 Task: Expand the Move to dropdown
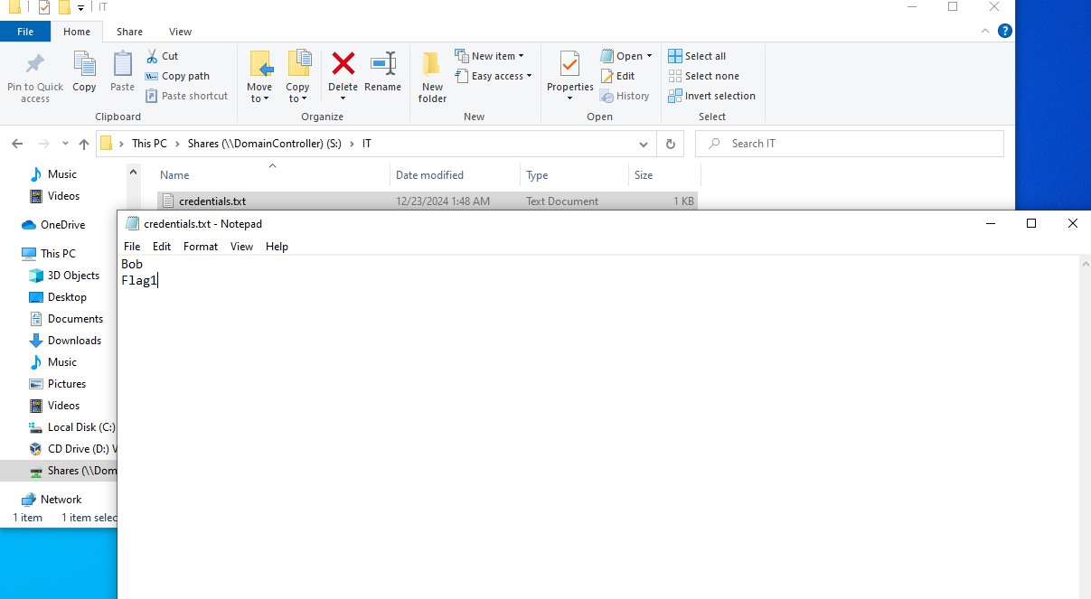click(259, 98)
